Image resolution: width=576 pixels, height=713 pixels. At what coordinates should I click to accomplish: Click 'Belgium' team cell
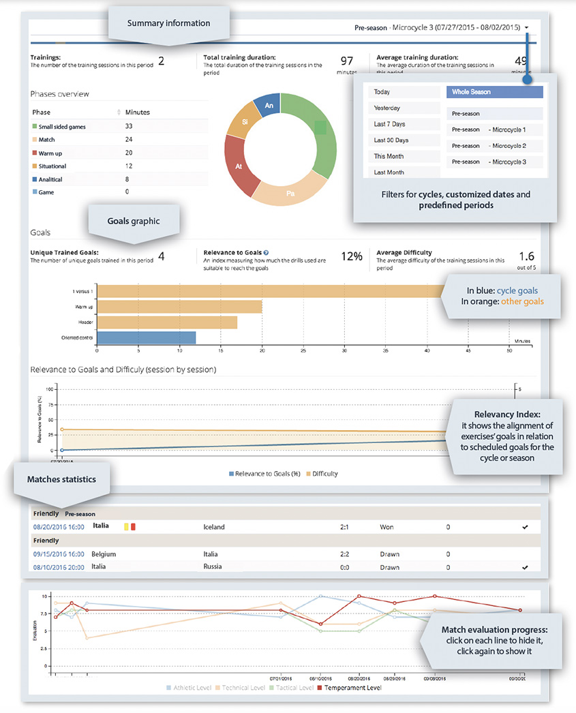point(104,554)
